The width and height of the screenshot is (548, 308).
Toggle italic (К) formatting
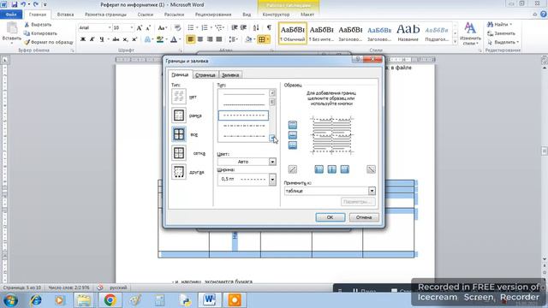tap(92, 39)
